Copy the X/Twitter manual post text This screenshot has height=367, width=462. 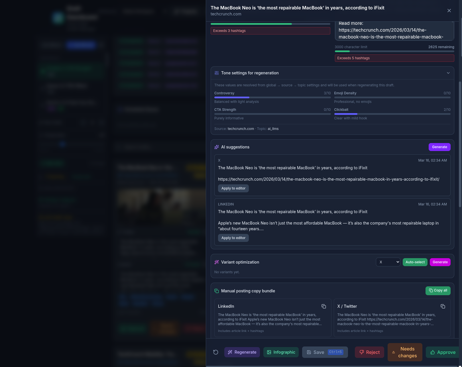tap(443, 306)
